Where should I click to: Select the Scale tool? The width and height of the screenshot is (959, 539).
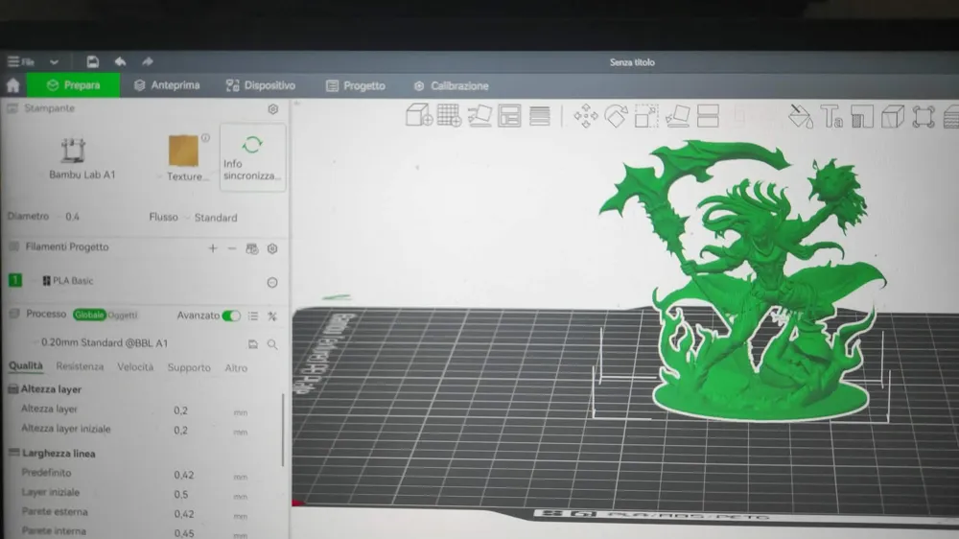[645, 116]
